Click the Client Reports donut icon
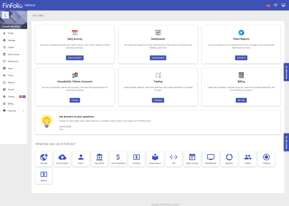Image resolution: width=289 pixels, height=206 pixels. [241, 33]
